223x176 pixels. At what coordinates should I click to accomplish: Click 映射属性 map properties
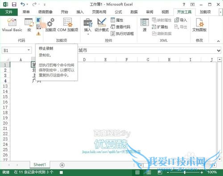point(161,20)
